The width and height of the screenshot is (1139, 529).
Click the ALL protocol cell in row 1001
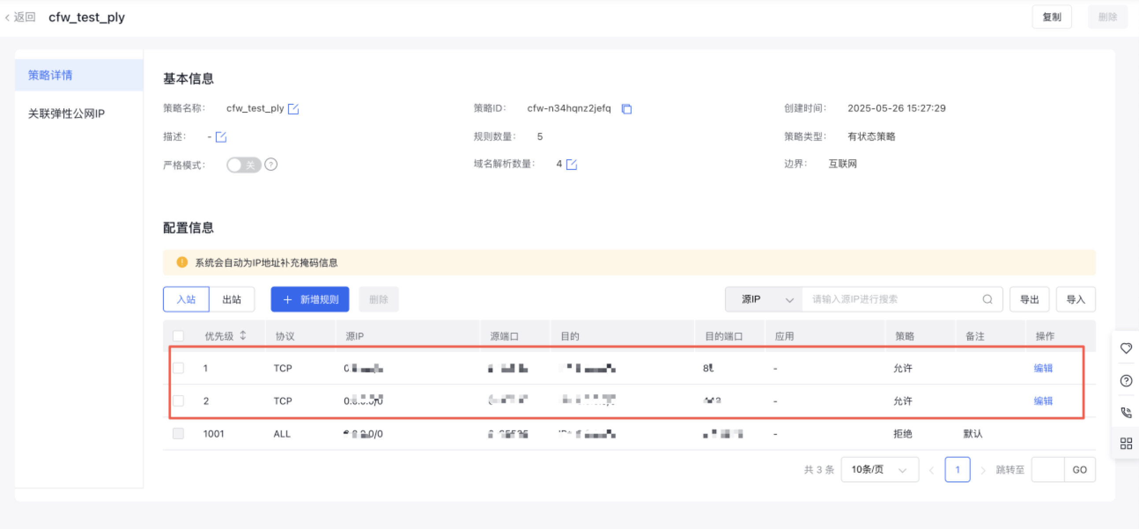[282, 433]
